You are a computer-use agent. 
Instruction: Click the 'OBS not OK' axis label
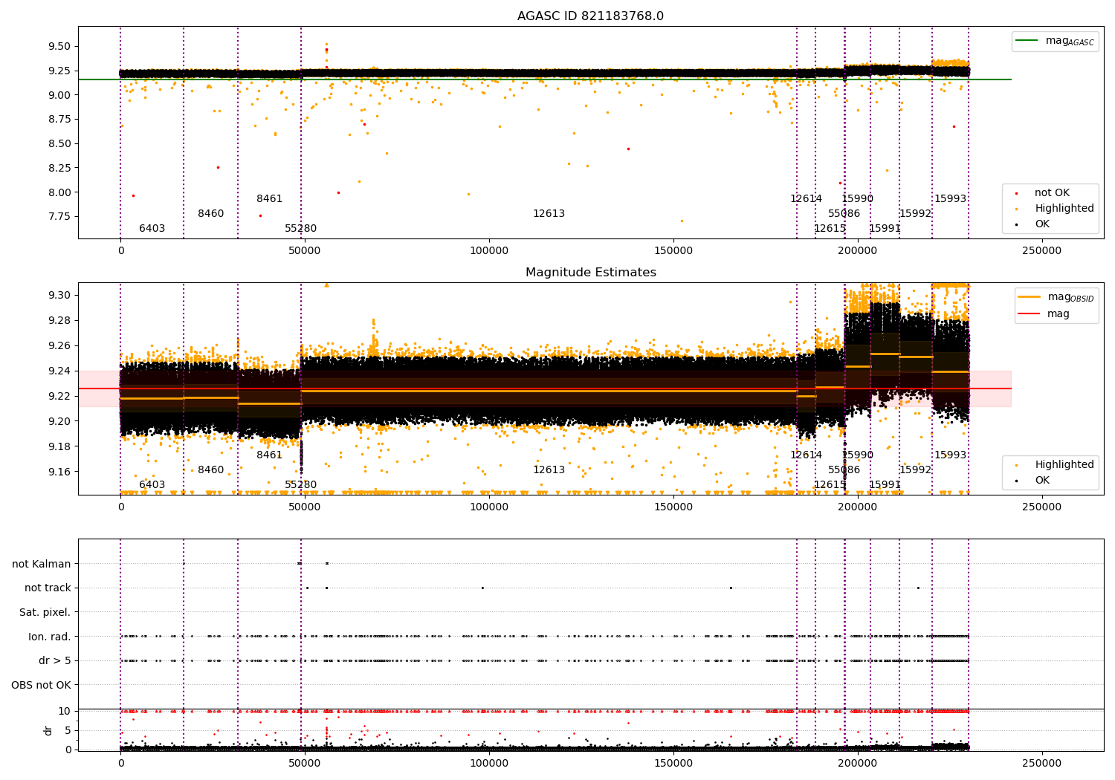tap(41, 685)
